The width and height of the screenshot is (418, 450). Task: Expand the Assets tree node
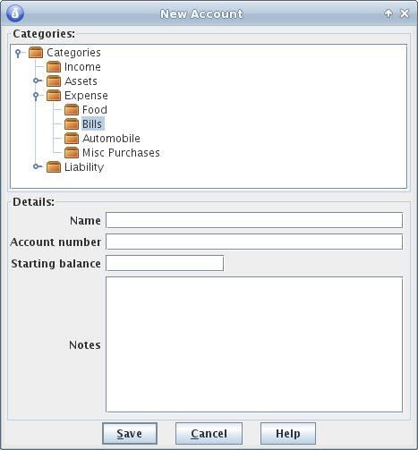coord(36,81)
